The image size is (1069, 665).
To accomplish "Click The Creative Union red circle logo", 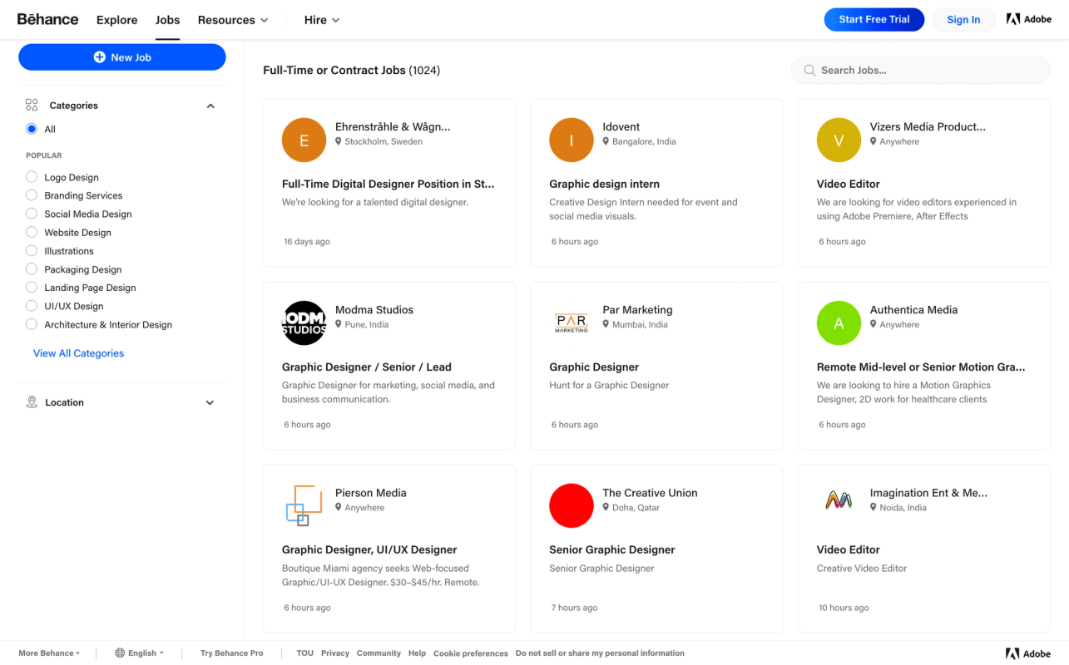I will click(x=572, y=505).
